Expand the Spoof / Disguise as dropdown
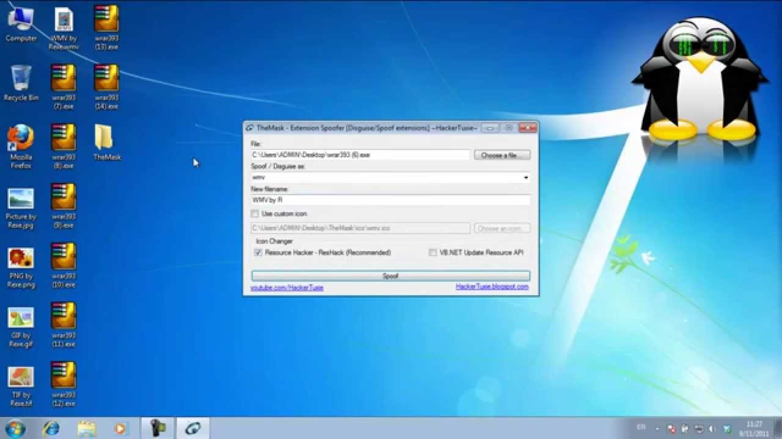Image resolution: width=782 pixels, height=439 pixels. pyautogui.click(x=526, y=177)
